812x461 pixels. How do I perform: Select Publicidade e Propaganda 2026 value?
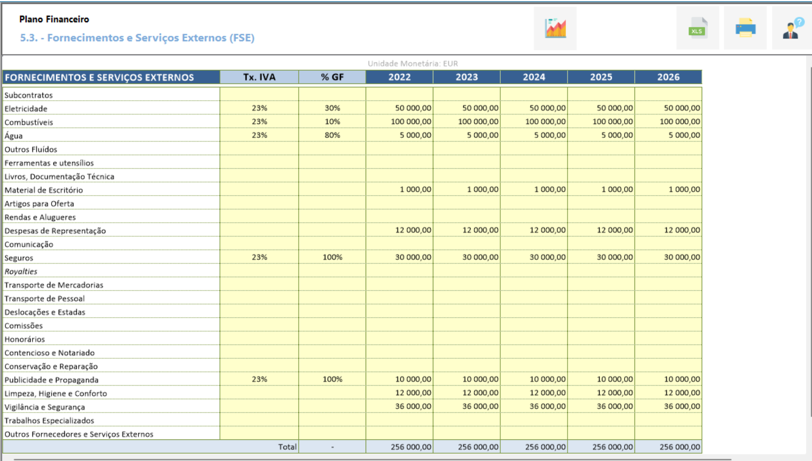669,379
